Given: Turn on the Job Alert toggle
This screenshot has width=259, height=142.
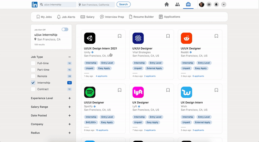Looking at the screenshot, I should [x=65, y=30].
